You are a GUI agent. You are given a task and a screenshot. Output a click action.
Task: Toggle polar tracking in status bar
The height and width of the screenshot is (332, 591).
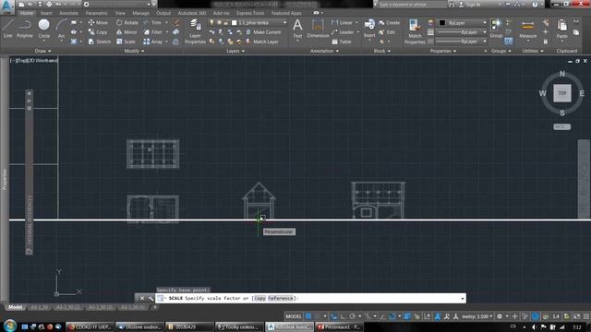[x=352, y=316]
